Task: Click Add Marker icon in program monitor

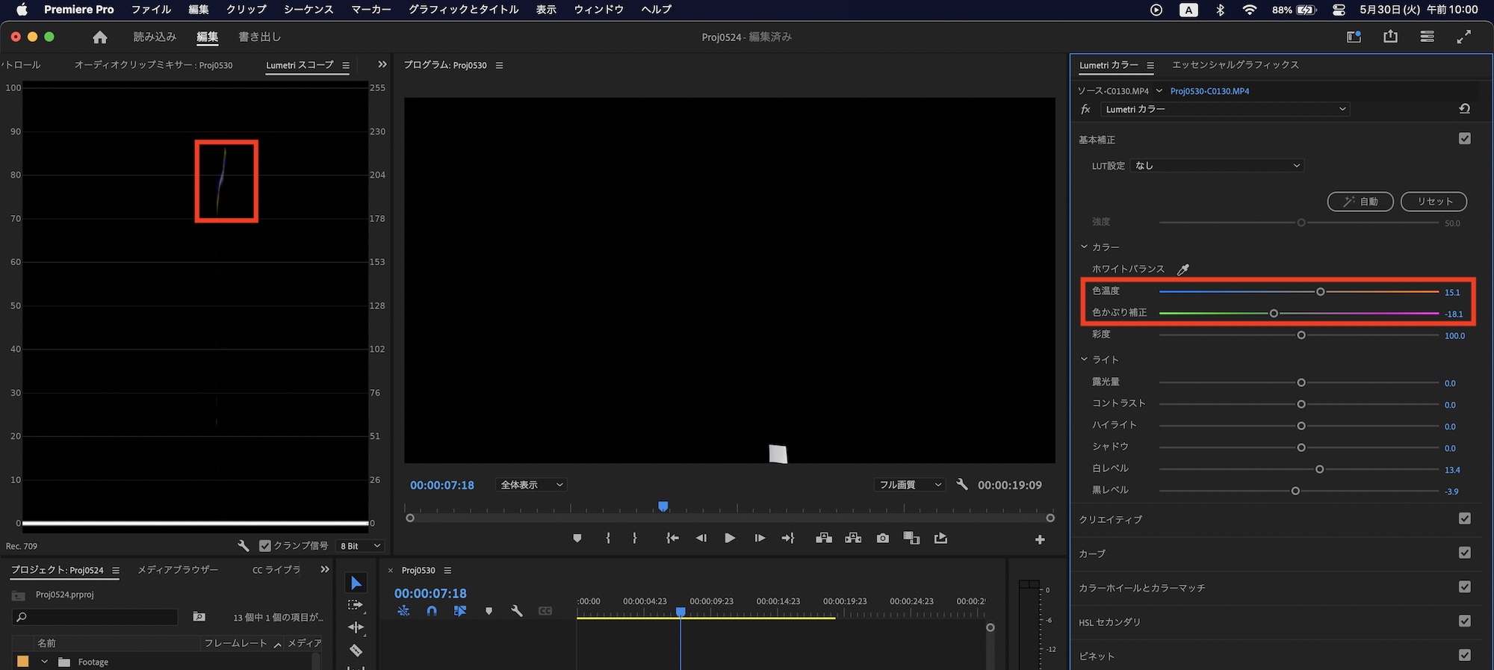Action: coord(577,539)
